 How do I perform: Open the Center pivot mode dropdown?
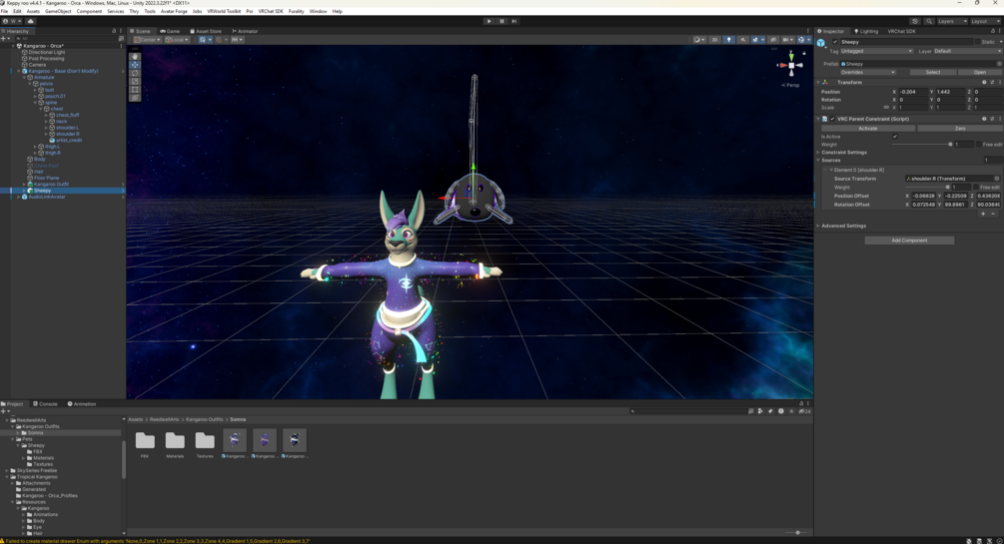pyautogui.click(x=147, y=40)
